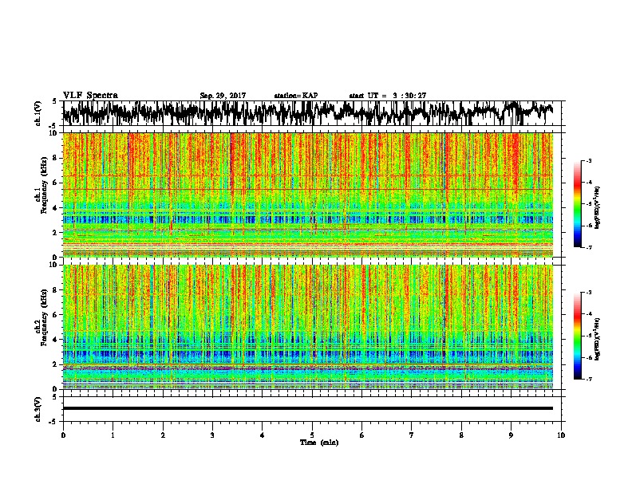Click the "Time (min)" axis label
632x488 pixels.
click(319, 443)
